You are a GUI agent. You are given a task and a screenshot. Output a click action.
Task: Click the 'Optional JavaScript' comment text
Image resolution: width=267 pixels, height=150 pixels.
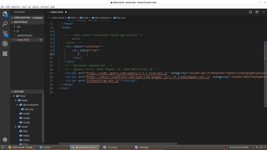pyautogui.click(x=89, y=65)
